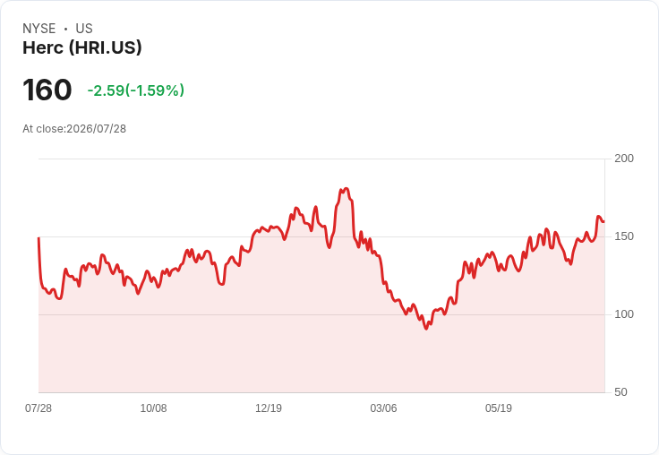
Task: Click the chart's lowest trough near 90
Action: (x=426, y=328)
